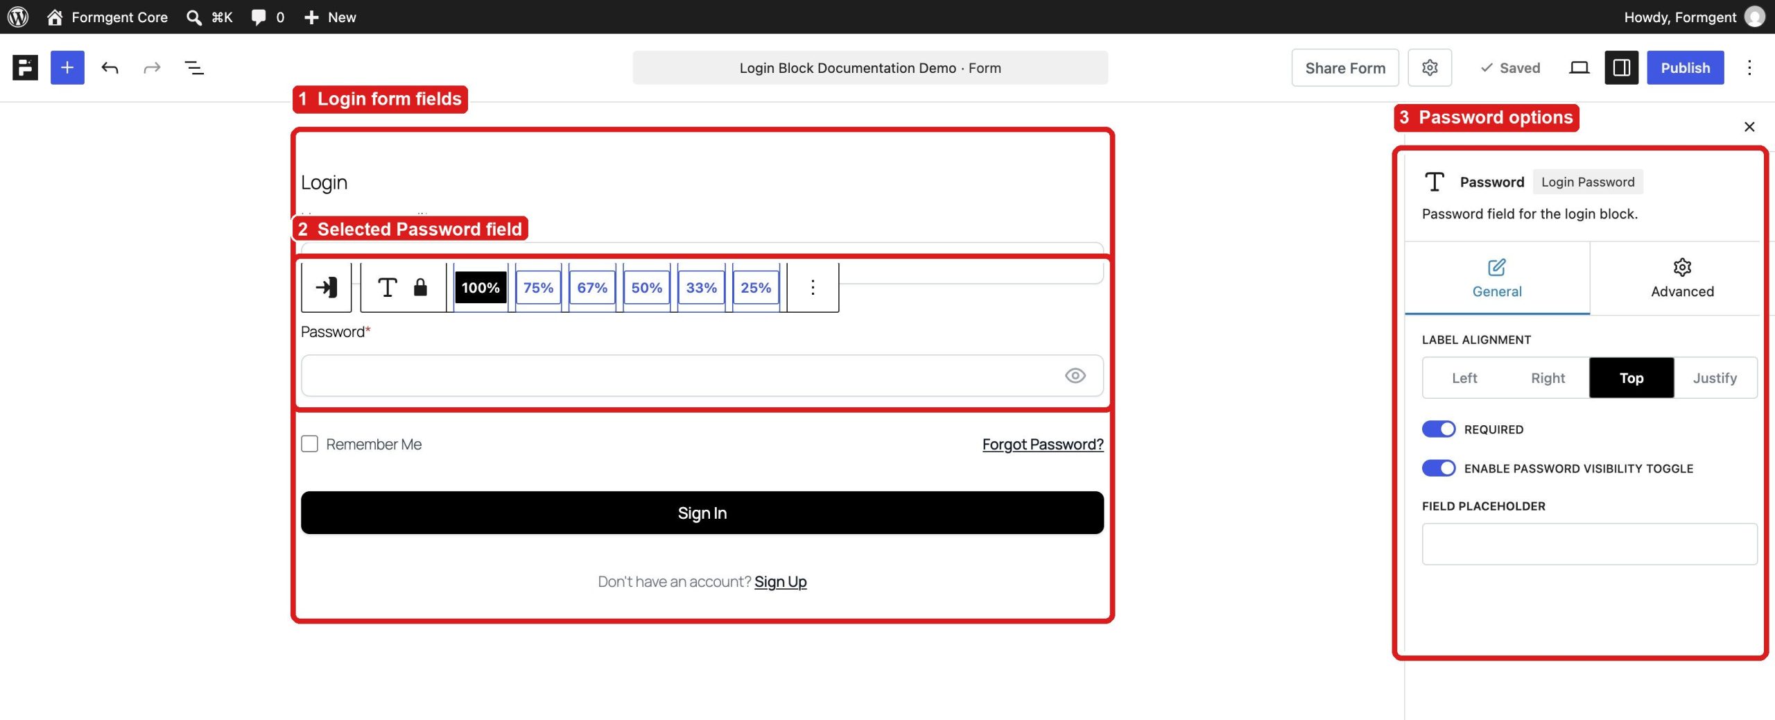Toggle the settings sidebar panel icon
The width and height of the screenshot is (1775, 720).
click(1621, 67)
